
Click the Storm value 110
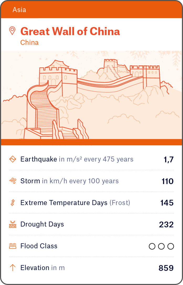[168, 181]
